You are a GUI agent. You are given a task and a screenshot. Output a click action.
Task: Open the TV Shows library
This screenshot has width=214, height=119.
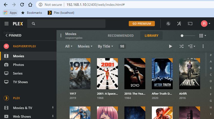[x=28, y=82]
